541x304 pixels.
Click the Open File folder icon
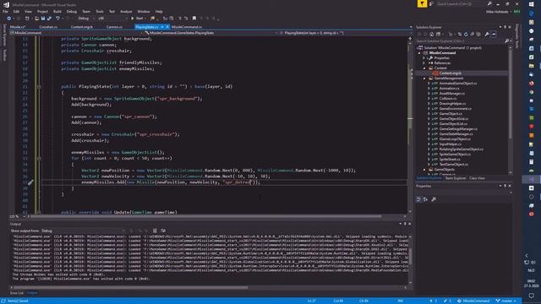click(x=36, y=19)
